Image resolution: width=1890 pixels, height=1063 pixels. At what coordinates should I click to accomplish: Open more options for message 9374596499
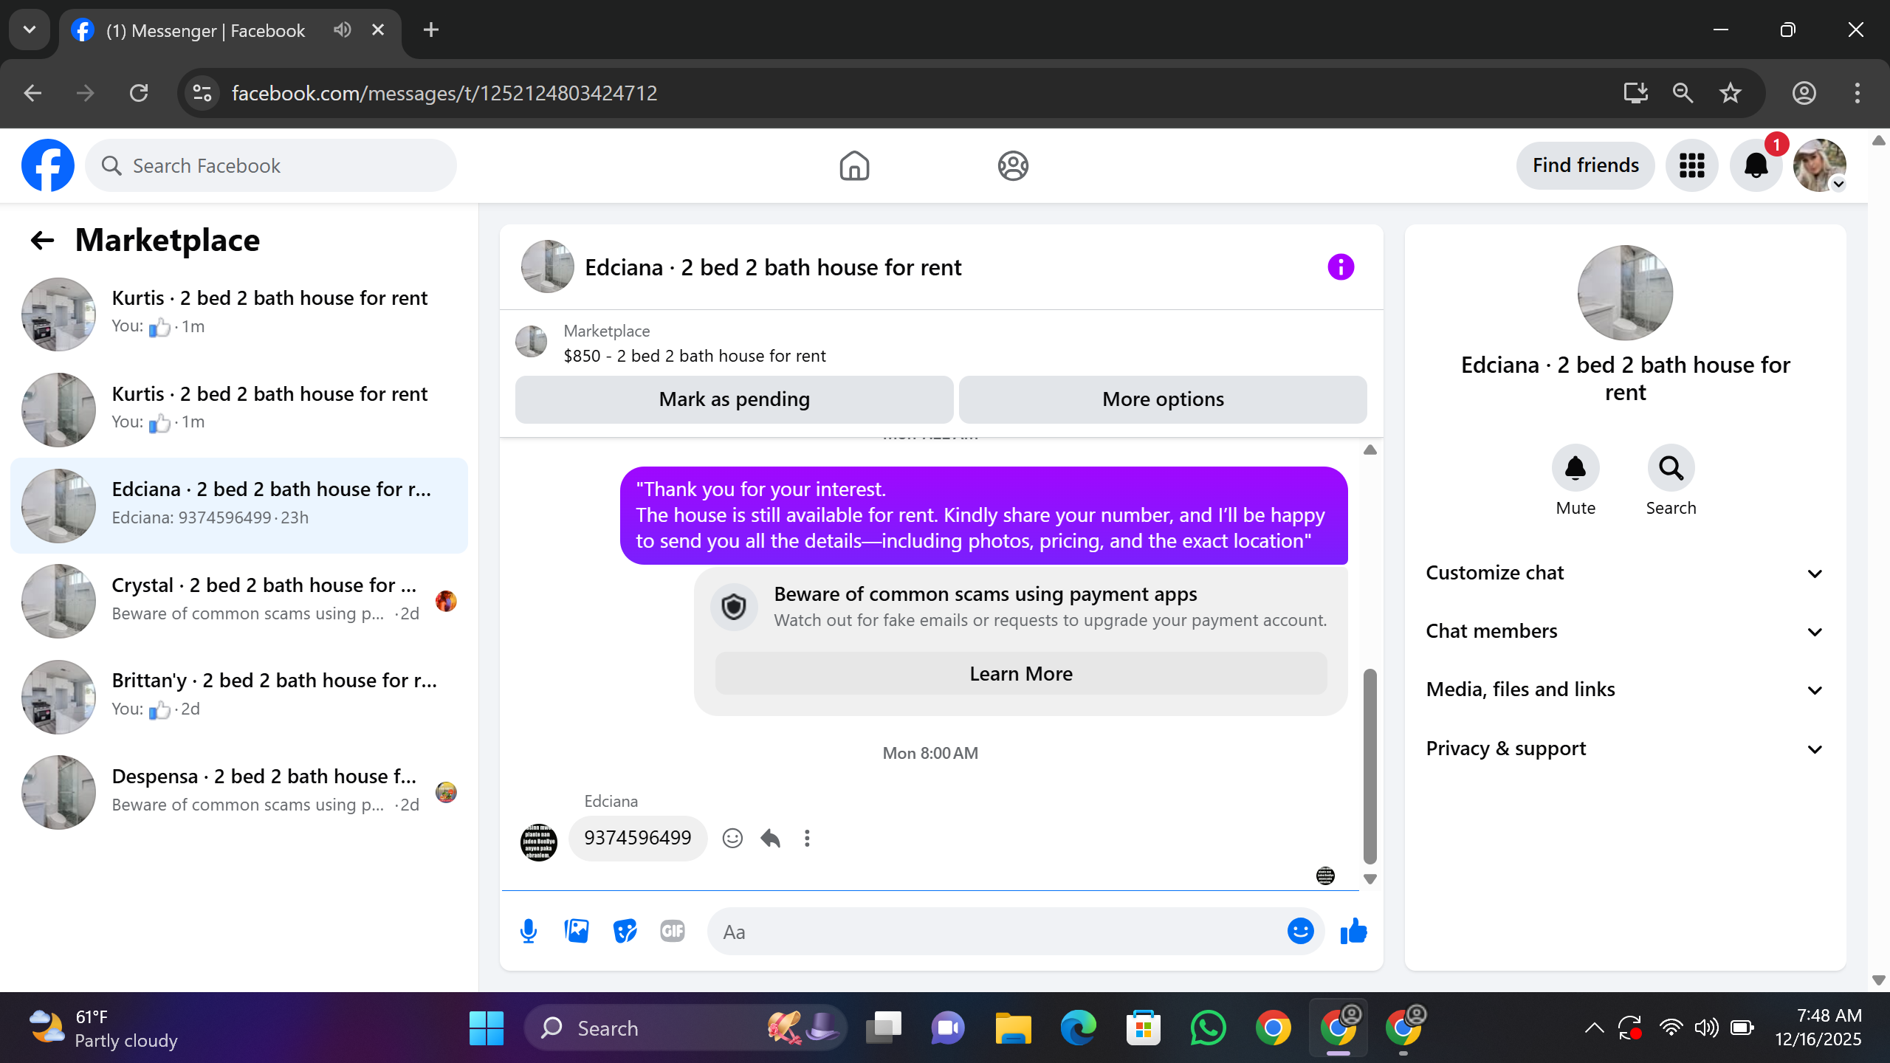[807, 838]
